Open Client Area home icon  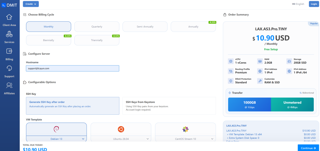pyautogui.click(x=9, y=17)
